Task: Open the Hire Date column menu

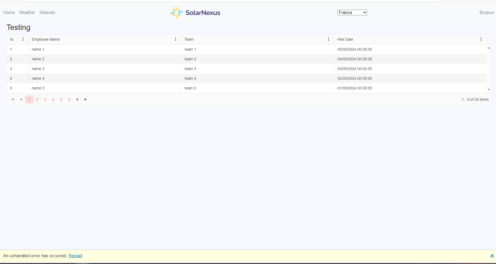Action: click(x=481, y=39)
